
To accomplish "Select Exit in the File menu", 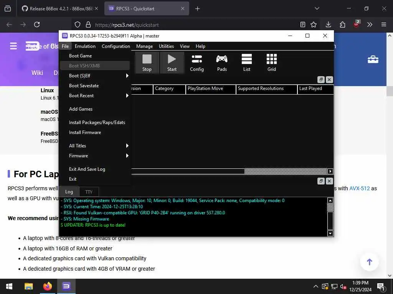I will click(95, 179).
